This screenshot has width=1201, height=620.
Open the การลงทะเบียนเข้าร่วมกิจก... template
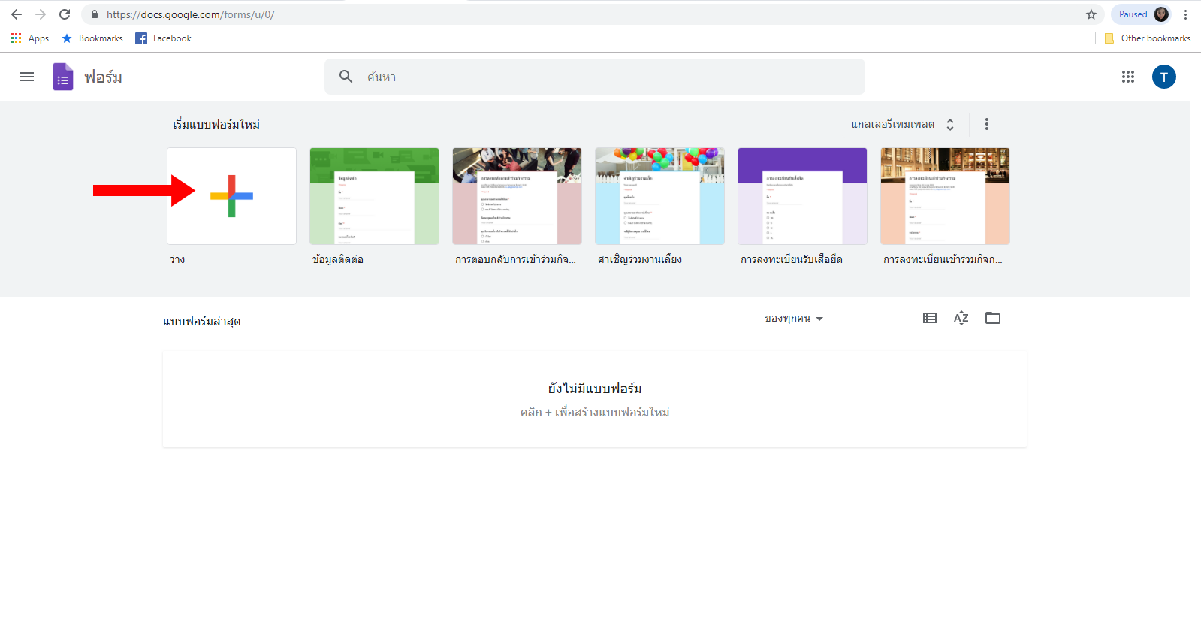945,196
